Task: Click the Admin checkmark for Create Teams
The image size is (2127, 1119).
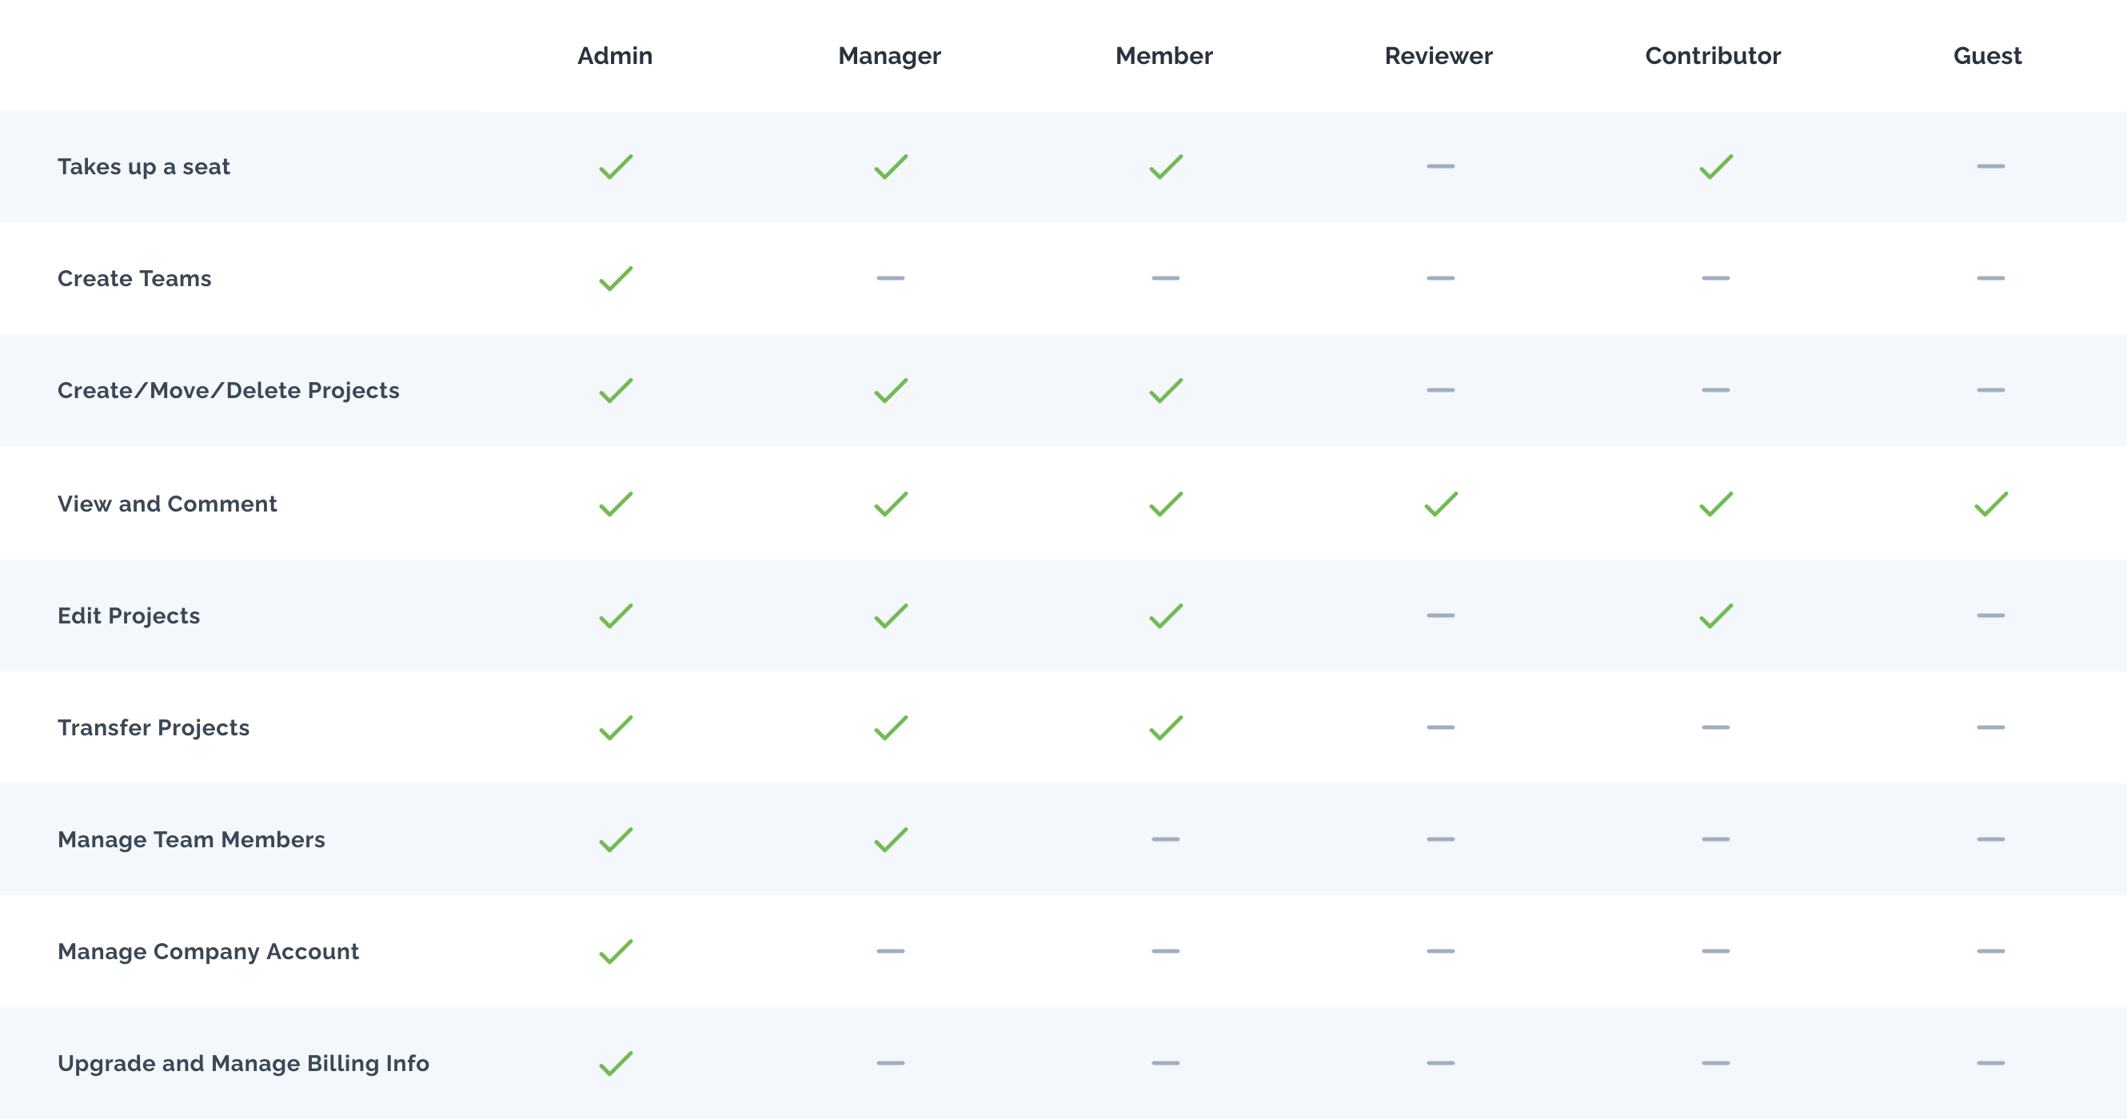Action: [x=616, y=279]
